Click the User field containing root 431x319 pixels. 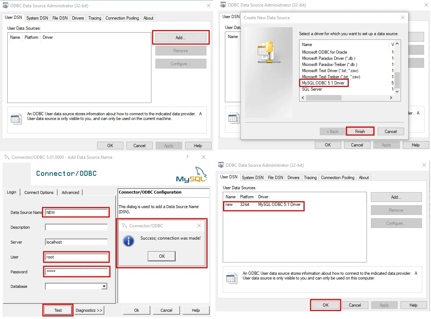pos(76,257)
